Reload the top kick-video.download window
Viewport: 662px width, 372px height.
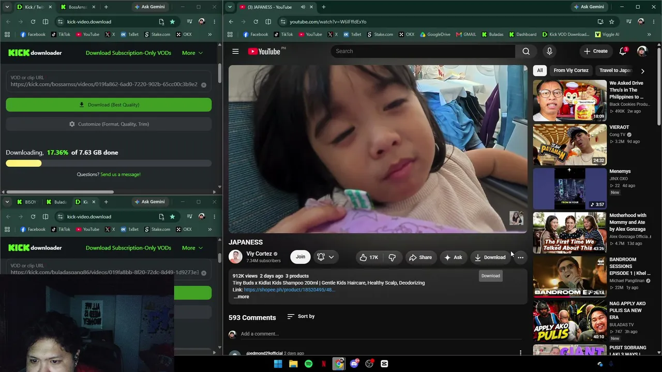(33, 22)
